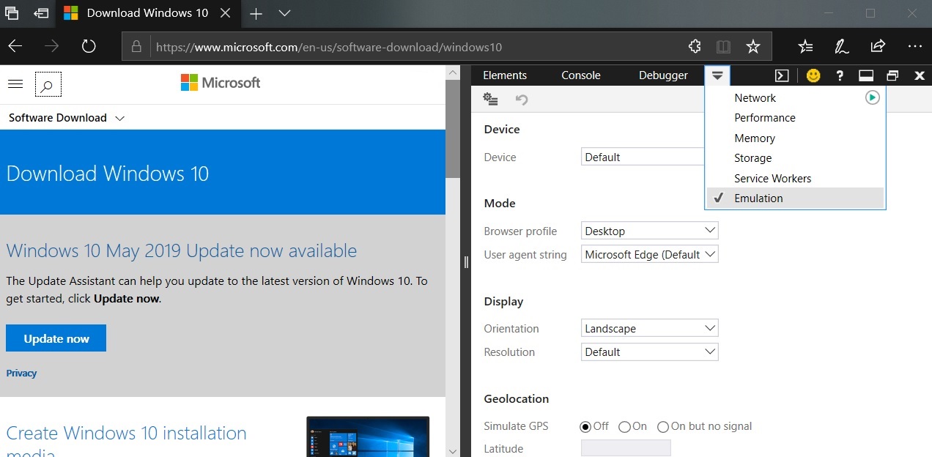Open the Resolution dropdown
This screenshot has width=932, height=457.
tap(649, 352)
